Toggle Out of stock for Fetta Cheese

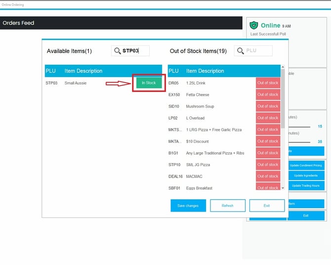coord(268,94)
